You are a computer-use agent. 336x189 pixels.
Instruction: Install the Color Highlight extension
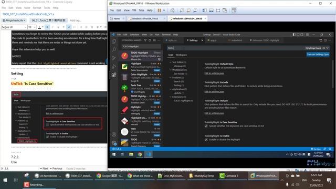[157, 81]
